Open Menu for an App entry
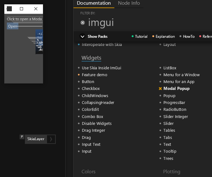212x177 pixels. [x=179, y=82]
